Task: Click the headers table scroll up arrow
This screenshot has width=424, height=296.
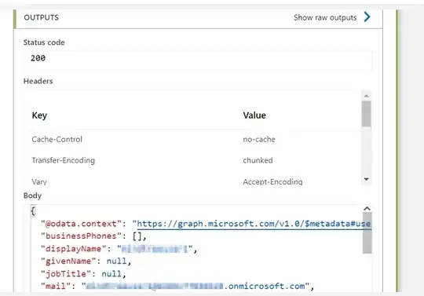Action: click(x=367, y=96)
